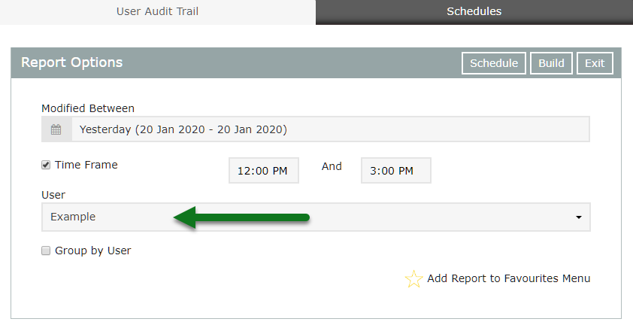The height and width of the screenshot is (328, 633).
Task: Open the User dropdown showing Example
Action: [x=316, y=217]
